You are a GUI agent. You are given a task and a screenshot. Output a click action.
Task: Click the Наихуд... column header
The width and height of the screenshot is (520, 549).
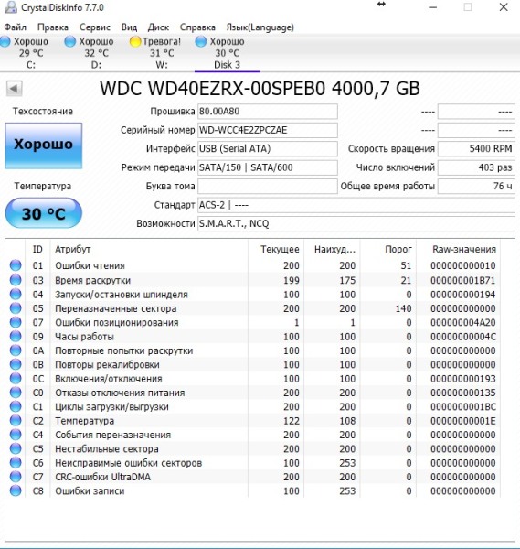pyautogui.click(x=332, y=249)
